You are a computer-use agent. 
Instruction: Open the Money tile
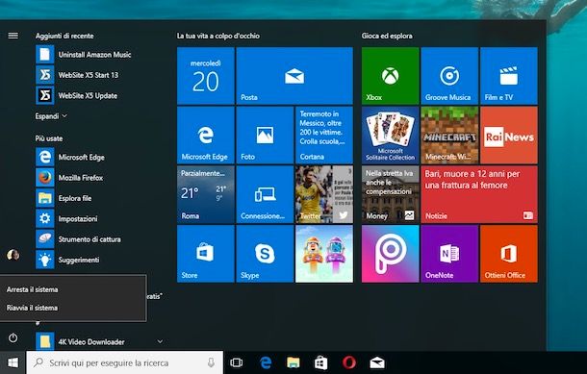click(x=390, y=194)
